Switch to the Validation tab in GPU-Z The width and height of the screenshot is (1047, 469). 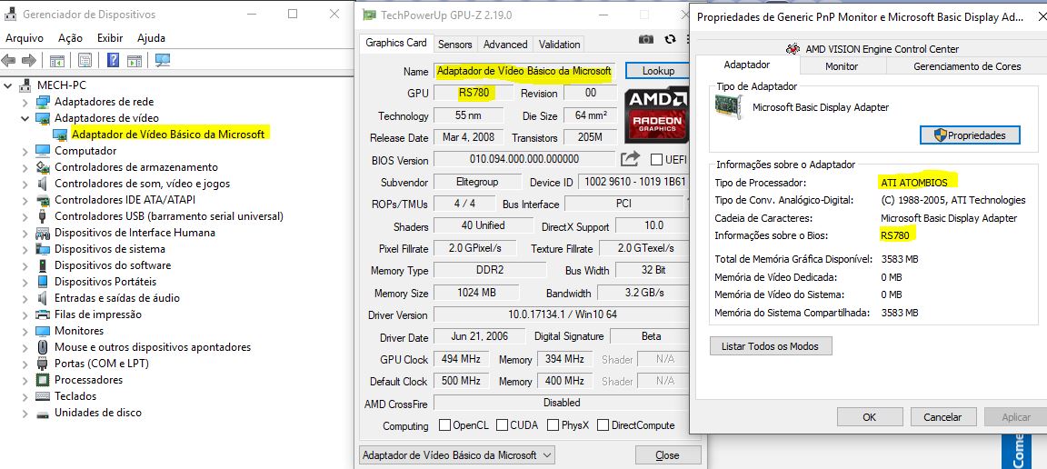click(x=559, y=45)
